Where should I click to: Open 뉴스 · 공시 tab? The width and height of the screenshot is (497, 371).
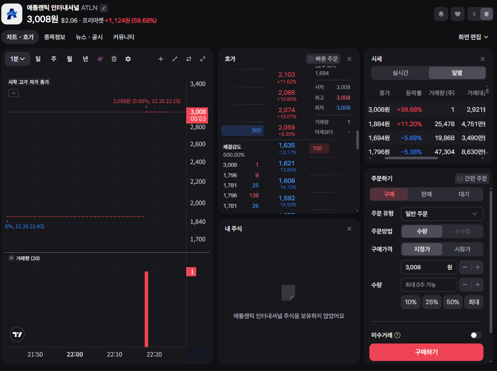click(x=89, y=37)
